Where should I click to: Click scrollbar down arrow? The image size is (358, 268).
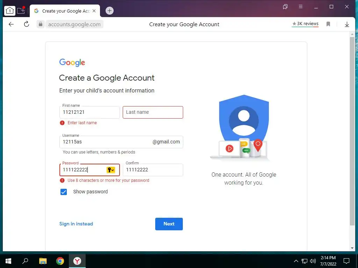352,248
